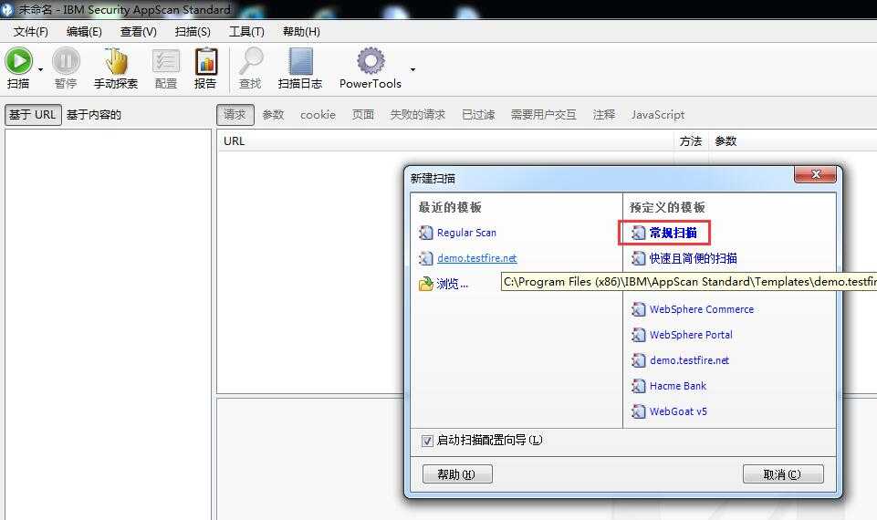Close the 新建扫描 dialog
This screenshot has height=520, width=877.
point(815,174)
